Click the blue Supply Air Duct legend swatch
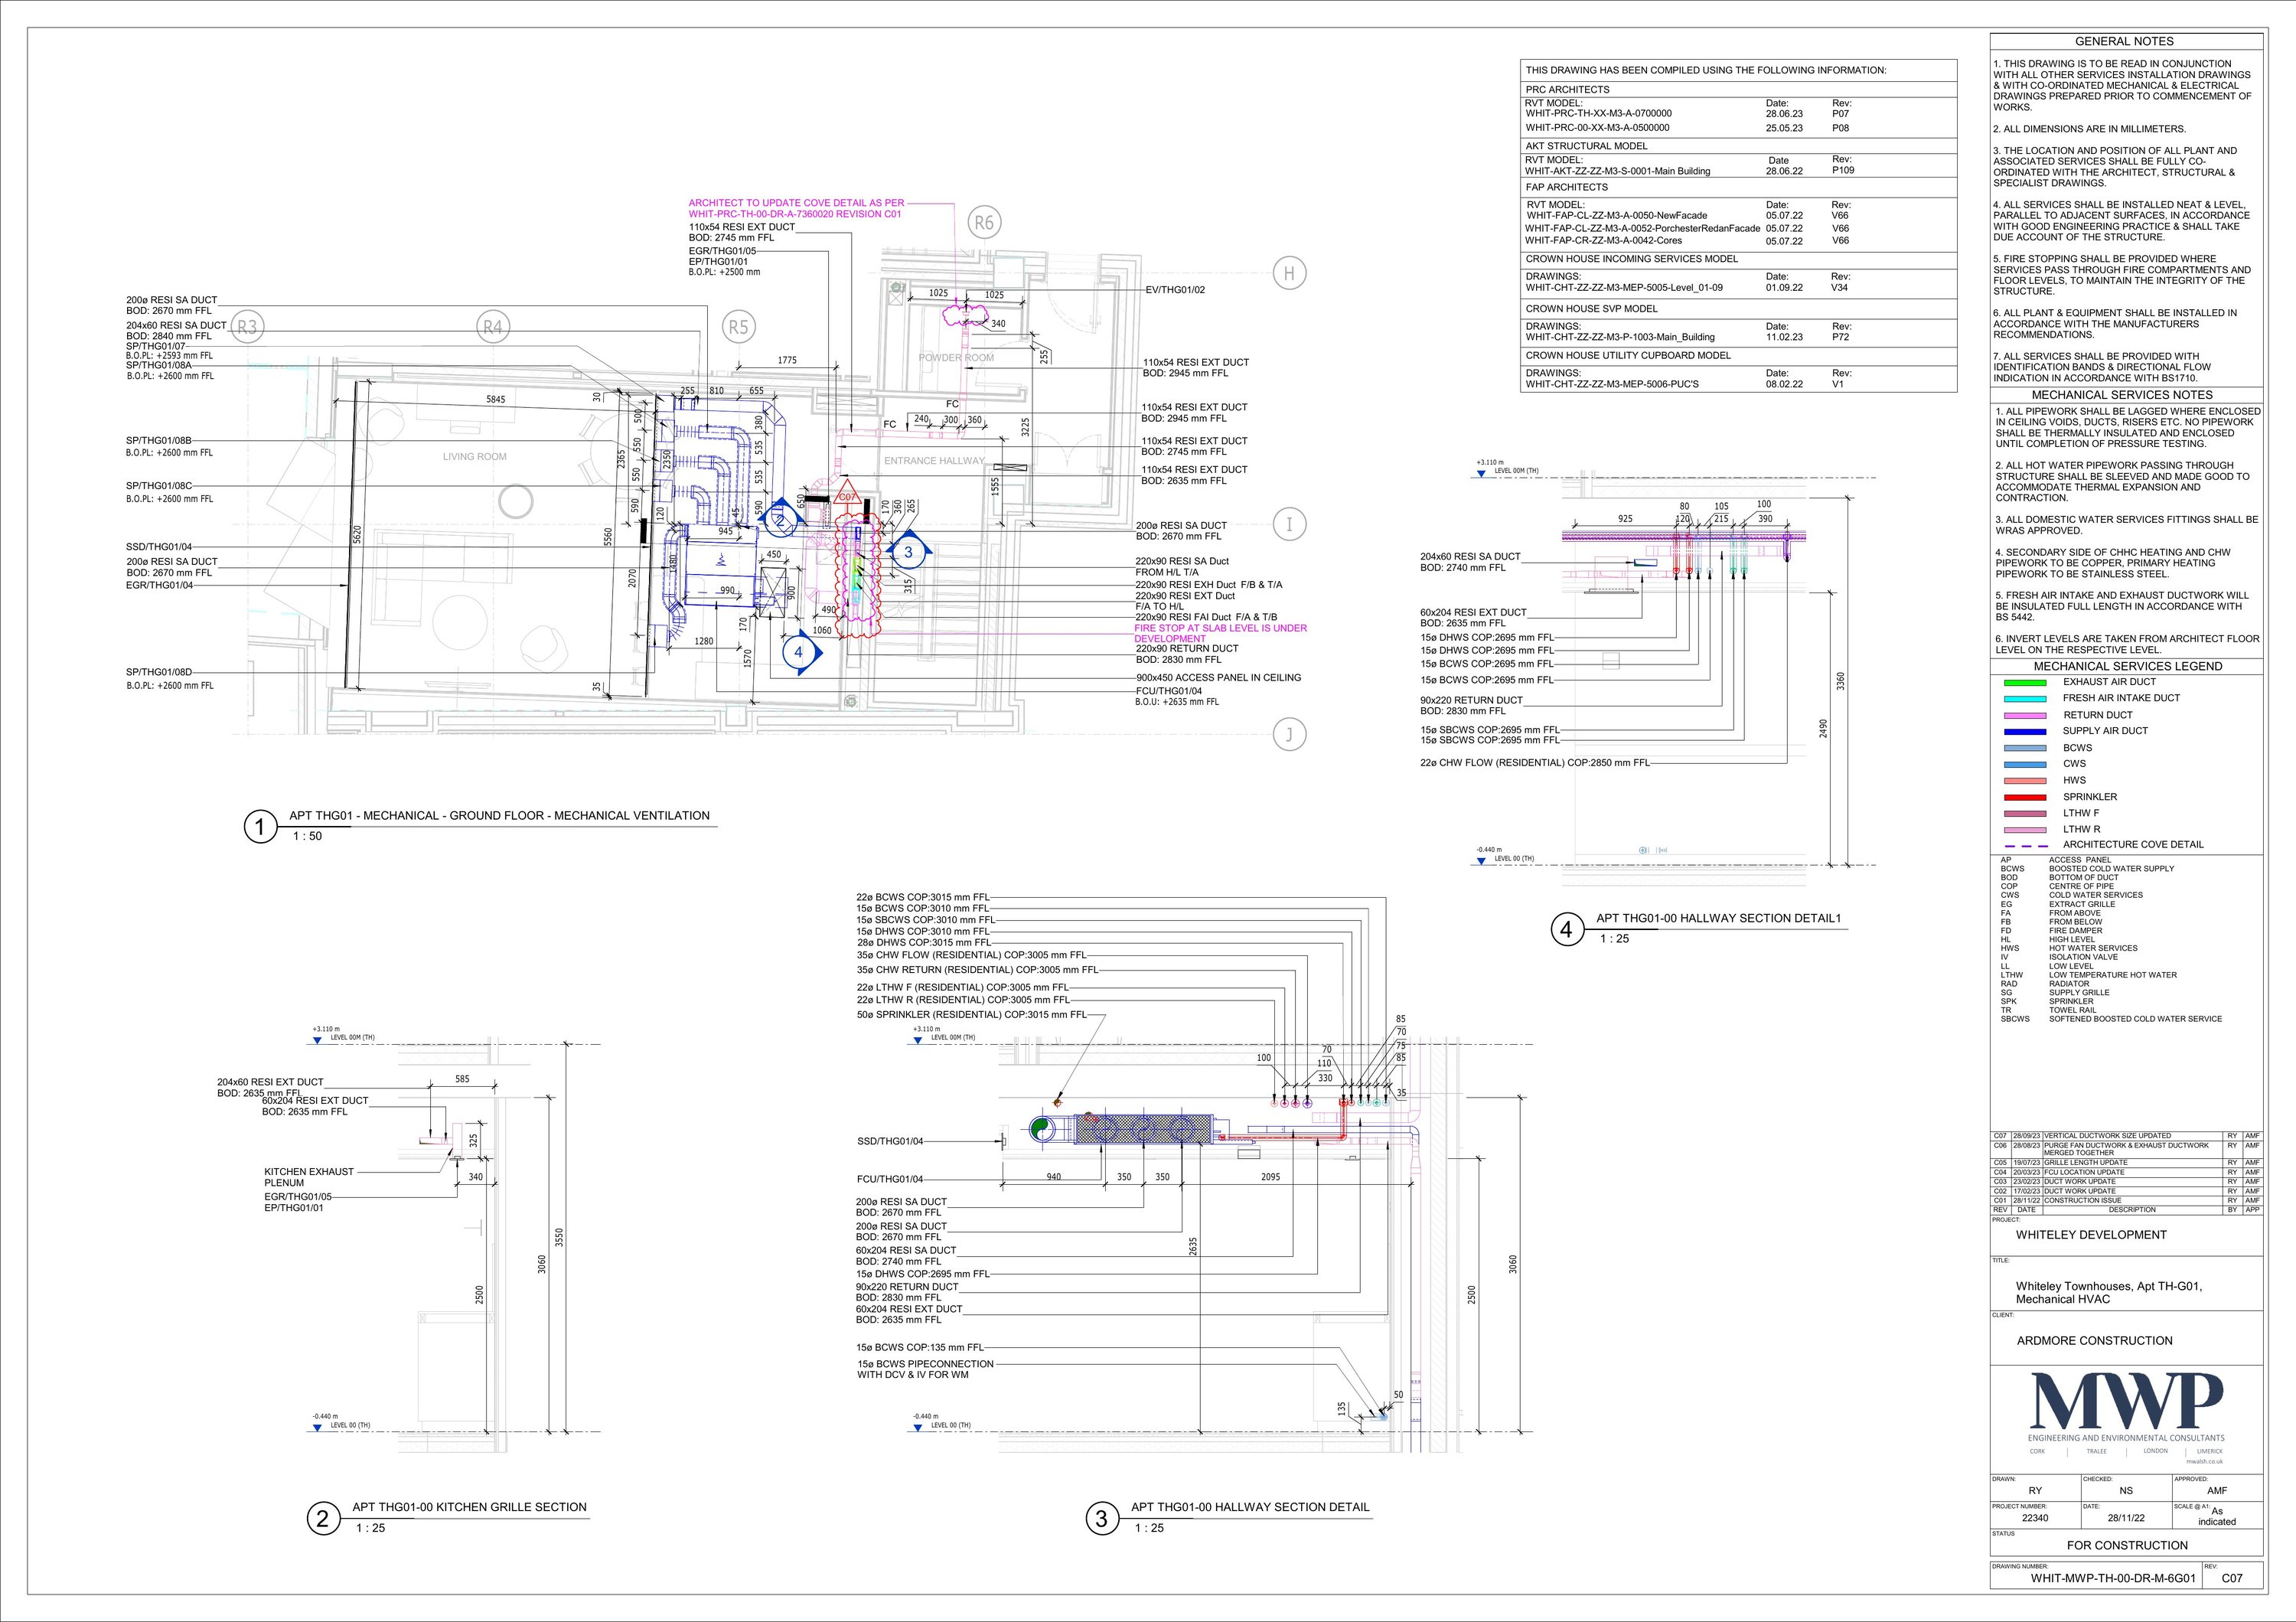The height and width of the screenshot is (1622, 2296). tap(2024, 731)
